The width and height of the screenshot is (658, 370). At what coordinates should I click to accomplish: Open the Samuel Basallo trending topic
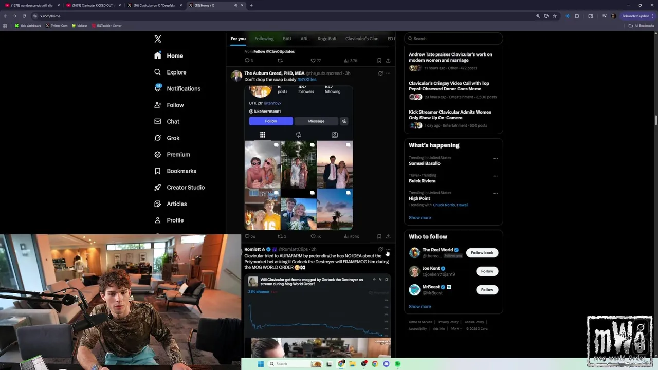425,163
